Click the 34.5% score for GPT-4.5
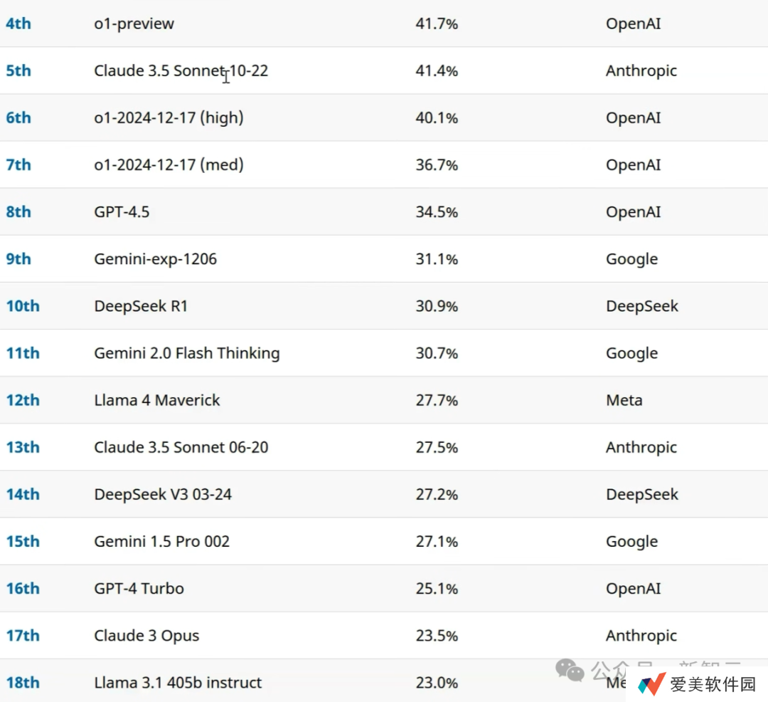This screenshot has height=702, width=768. tap(437, 212)
